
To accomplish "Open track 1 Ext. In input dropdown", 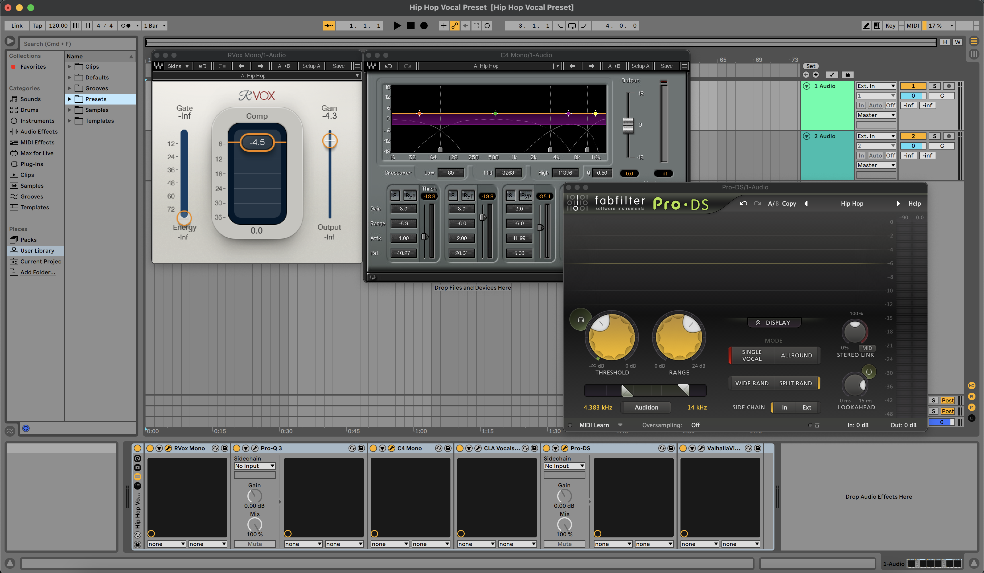I will tap(876, 86).
